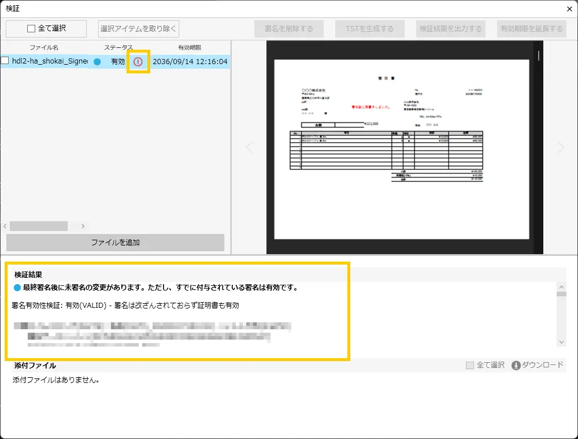Go to next preview page arrow
The height and width of the screenshot is (439, 578).
[560, 148]
